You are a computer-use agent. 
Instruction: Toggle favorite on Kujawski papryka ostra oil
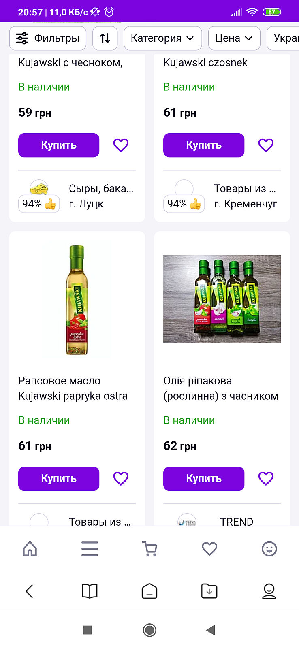121,478
